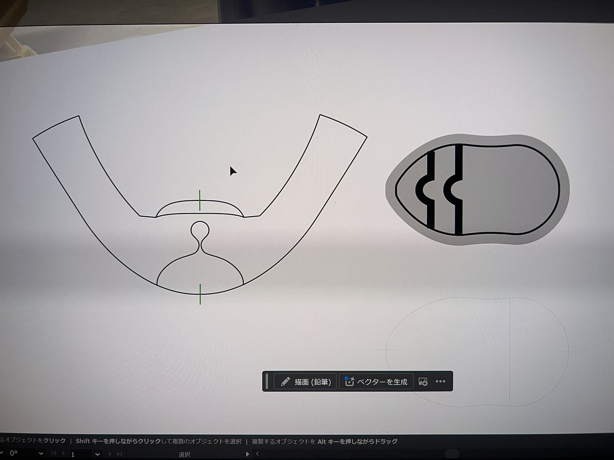Click the artboard number field showing 1

pos(80,454)
